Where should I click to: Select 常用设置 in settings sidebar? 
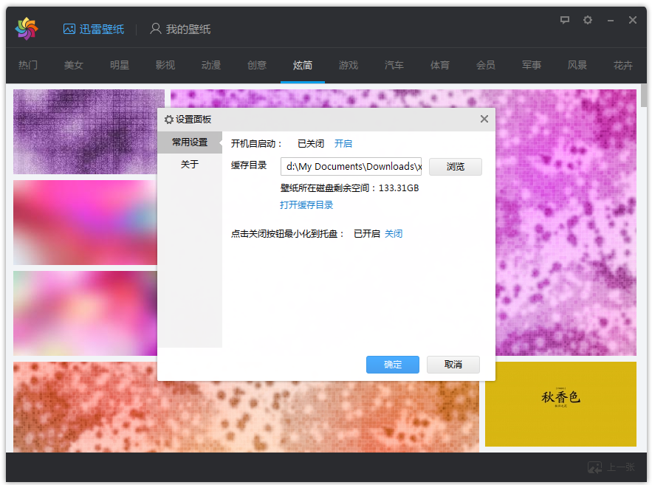point(190,142)
